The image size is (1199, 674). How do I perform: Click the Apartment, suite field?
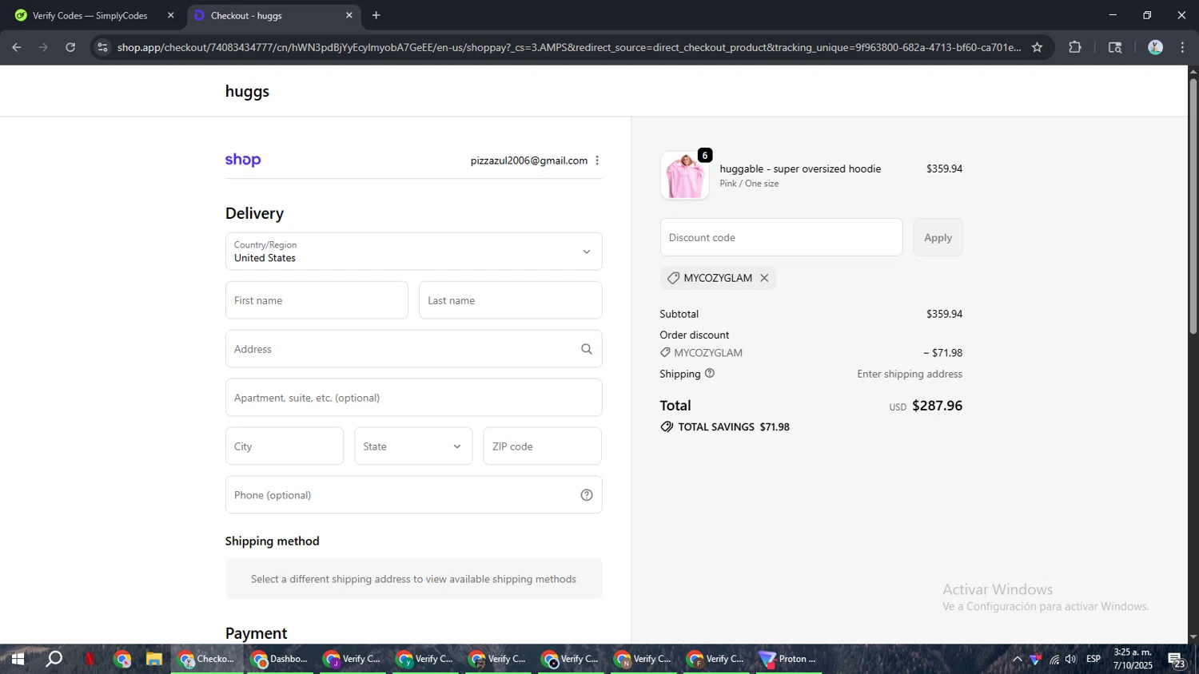click(413, 398)
